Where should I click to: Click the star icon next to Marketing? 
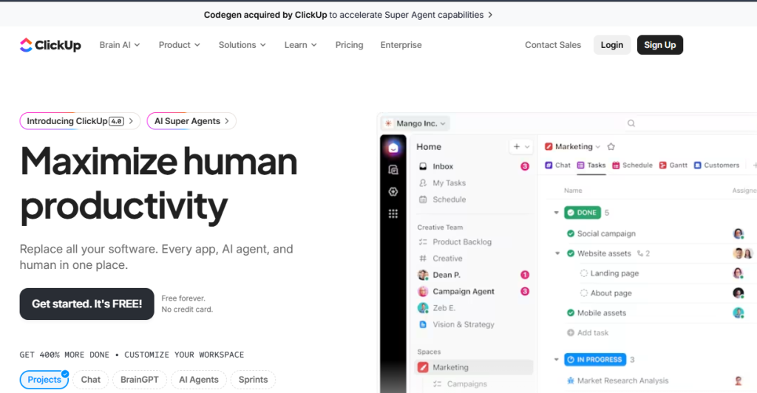pyautogui.click(x=611, y=147)
